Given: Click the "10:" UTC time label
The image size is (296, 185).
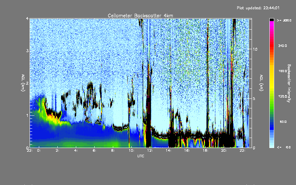Looking at the screenshot, I should pyautogui.click(x=132, y=151).
